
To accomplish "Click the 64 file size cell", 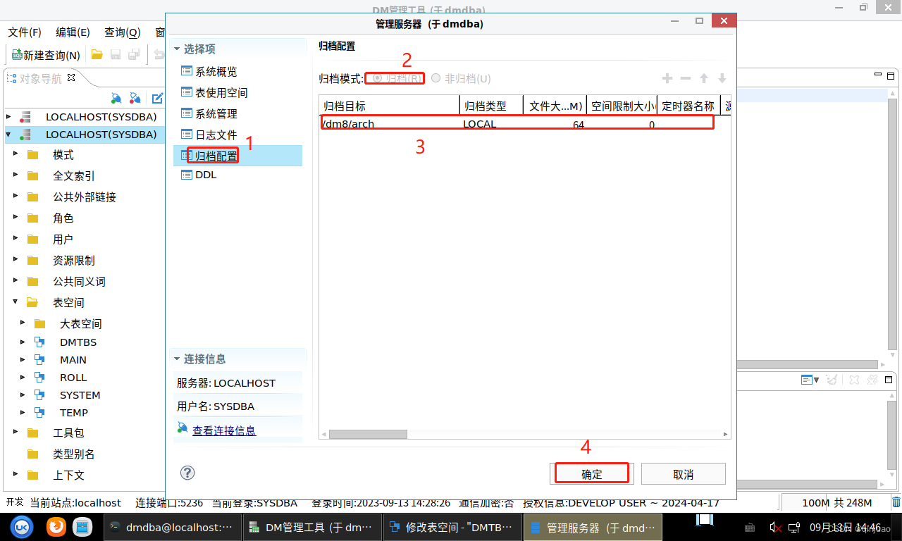I will 555,124.
